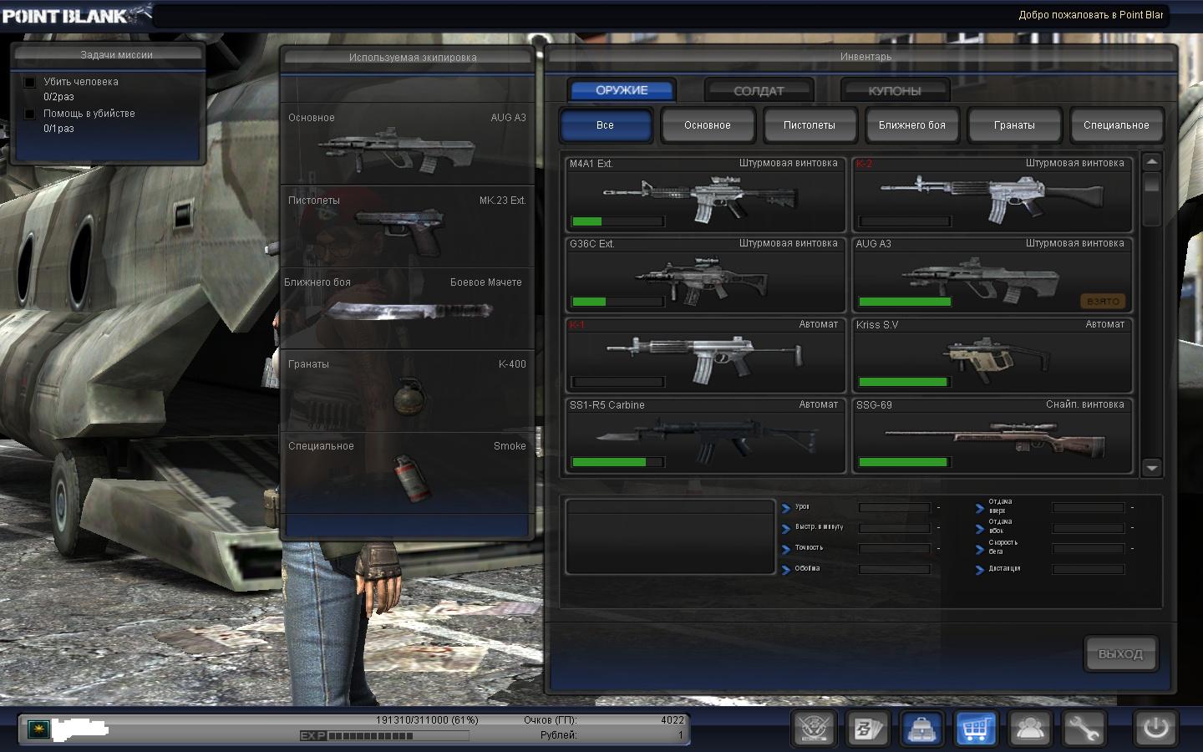Open the clan emblem icon in bottom bar
The width and height of the screenshot is (1203, 752).
pos(814,729)
